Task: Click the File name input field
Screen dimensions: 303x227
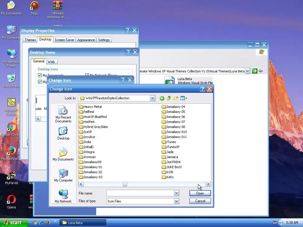Action: (x=140, y=193)
